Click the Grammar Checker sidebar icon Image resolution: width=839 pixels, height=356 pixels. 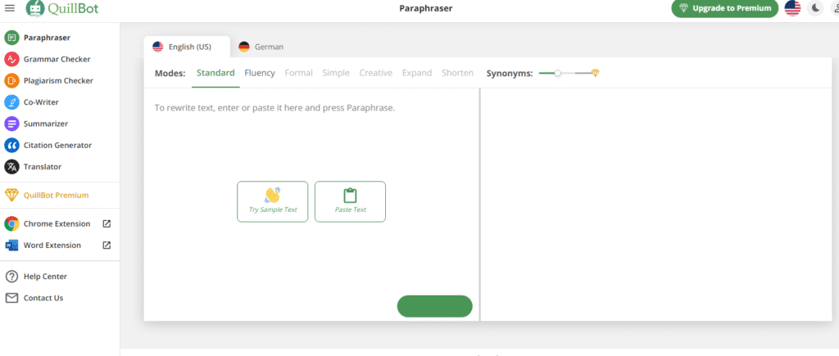coord(11,59)
